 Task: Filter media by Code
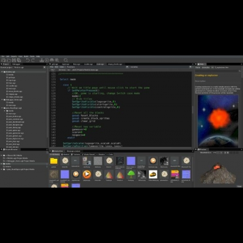pos(110,155)
